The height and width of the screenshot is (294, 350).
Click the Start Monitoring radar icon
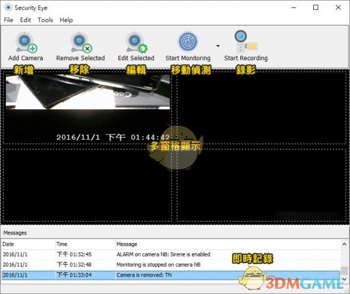point(188,41)
